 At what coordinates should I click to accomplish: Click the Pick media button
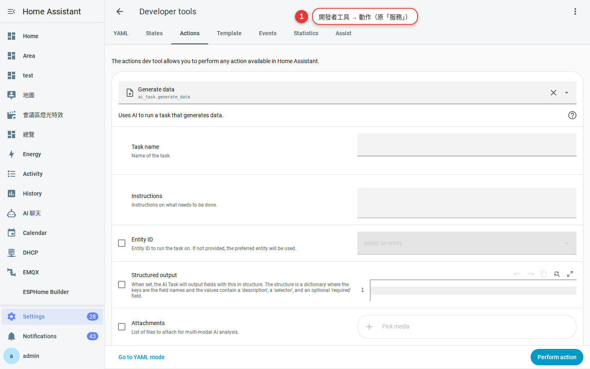(467, 327)
